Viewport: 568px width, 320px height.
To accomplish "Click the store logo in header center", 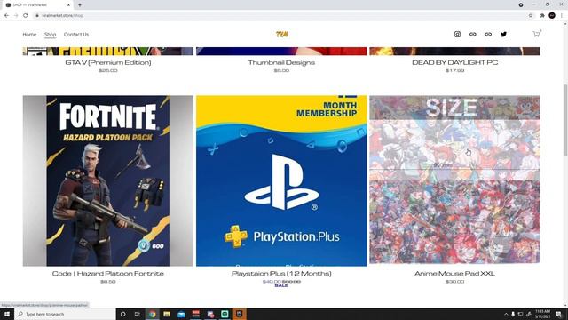I will [281, 34].
